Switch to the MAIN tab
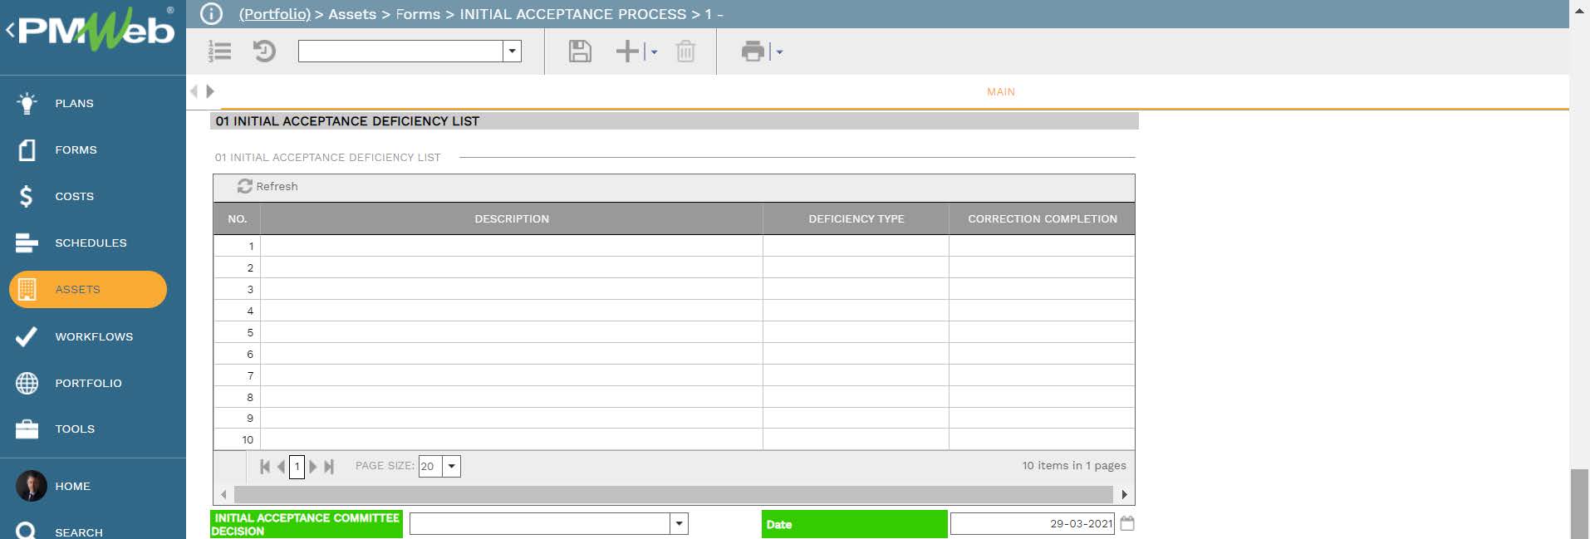Viewport: 1590px width, 539px height. 1001,91
